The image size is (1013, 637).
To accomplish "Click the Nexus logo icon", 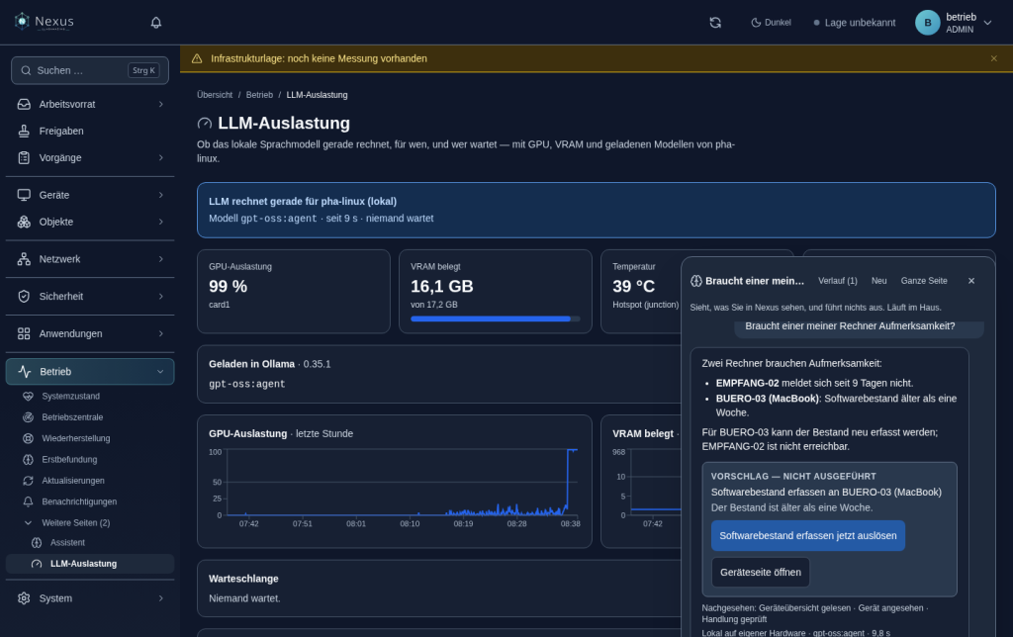I will [x=22, y=22].
